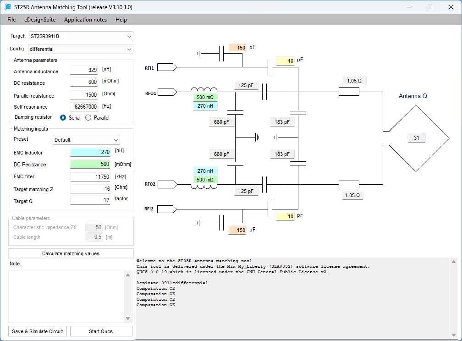Click the Start Qucs button
Screen dimensions: 462x341
click(x=101, y=331)
